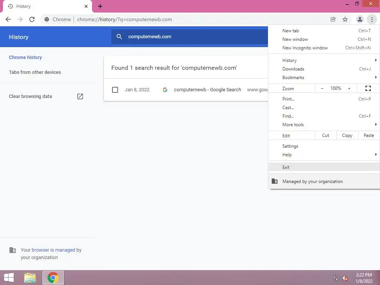Click the search magnifier icon in History

point(119,37)
